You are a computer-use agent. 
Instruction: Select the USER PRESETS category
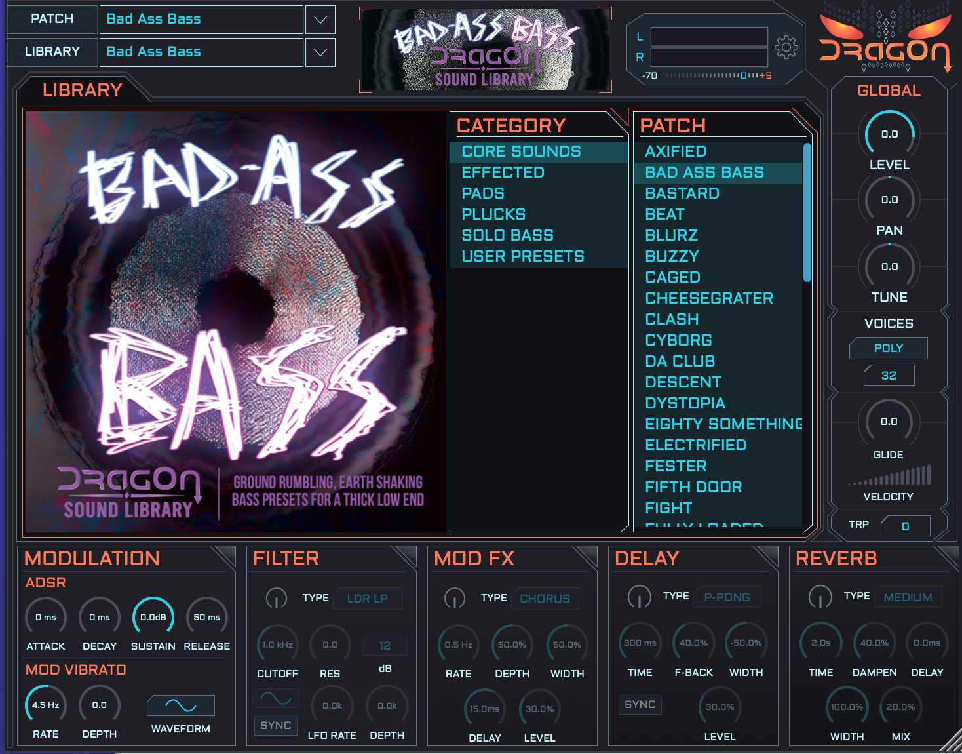(x=539, y=256)
